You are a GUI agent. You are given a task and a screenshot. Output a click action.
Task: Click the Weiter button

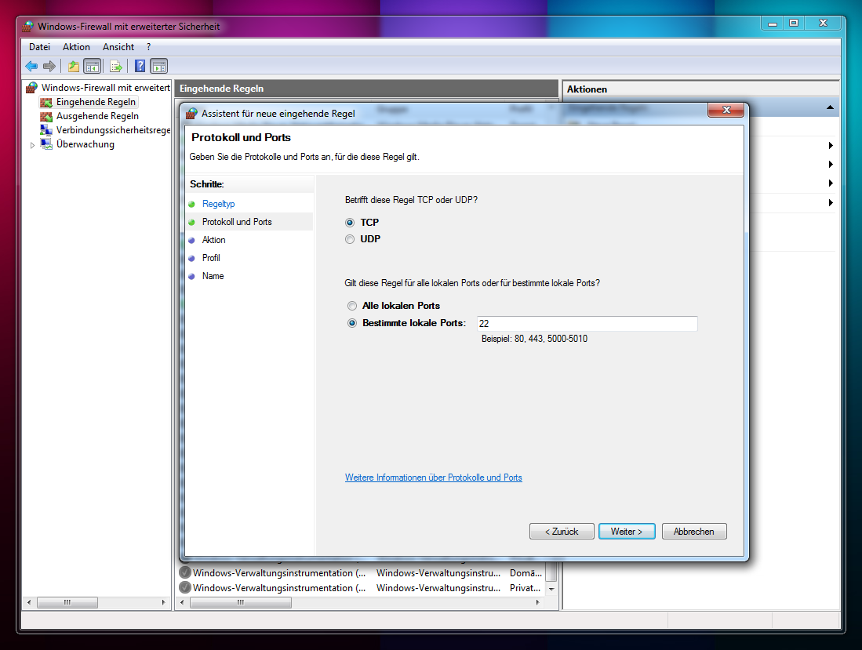point(626,532)
